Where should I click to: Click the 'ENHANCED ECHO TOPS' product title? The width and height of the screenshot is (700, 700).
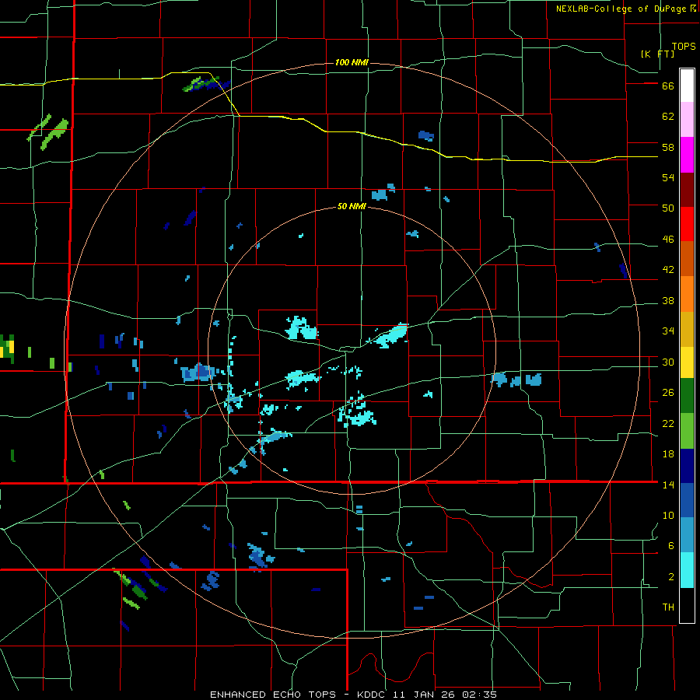[x=273, y=695]
